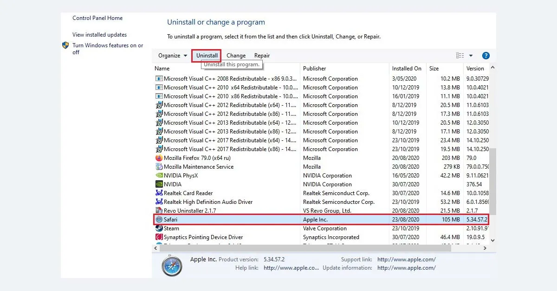Select Realtek High Definition Audio Driver name

[208, 202]
